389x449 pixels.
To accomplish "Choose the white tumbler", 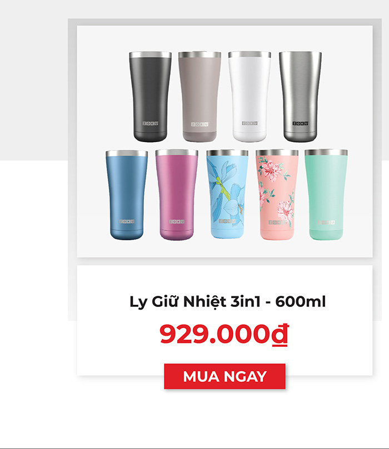I will (x=250, y=97).
